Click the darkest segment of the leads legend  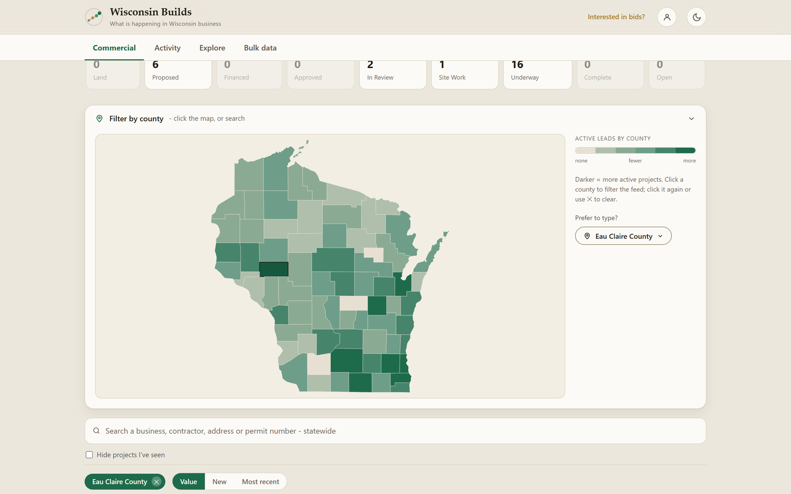pos(686,150)
